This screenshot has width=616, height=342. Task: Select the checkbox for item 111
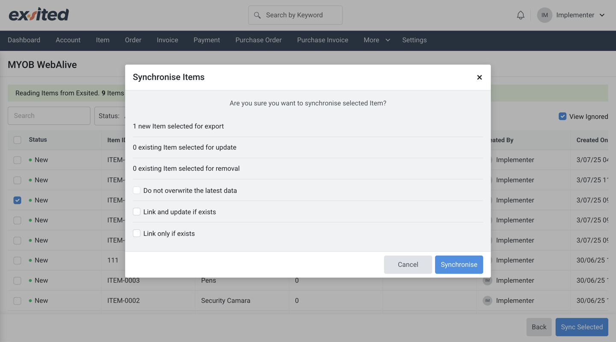coord(17,260)
